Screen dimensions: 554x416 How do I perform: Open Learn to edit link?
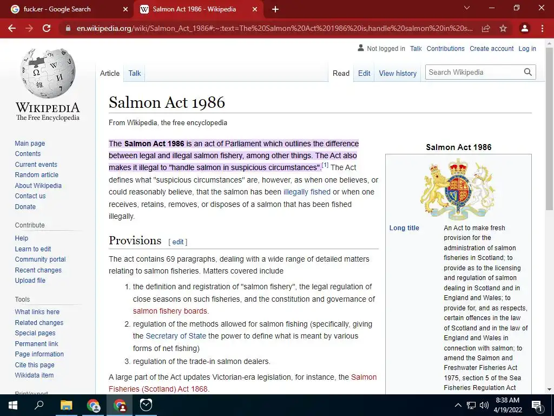tap(33, 249)
